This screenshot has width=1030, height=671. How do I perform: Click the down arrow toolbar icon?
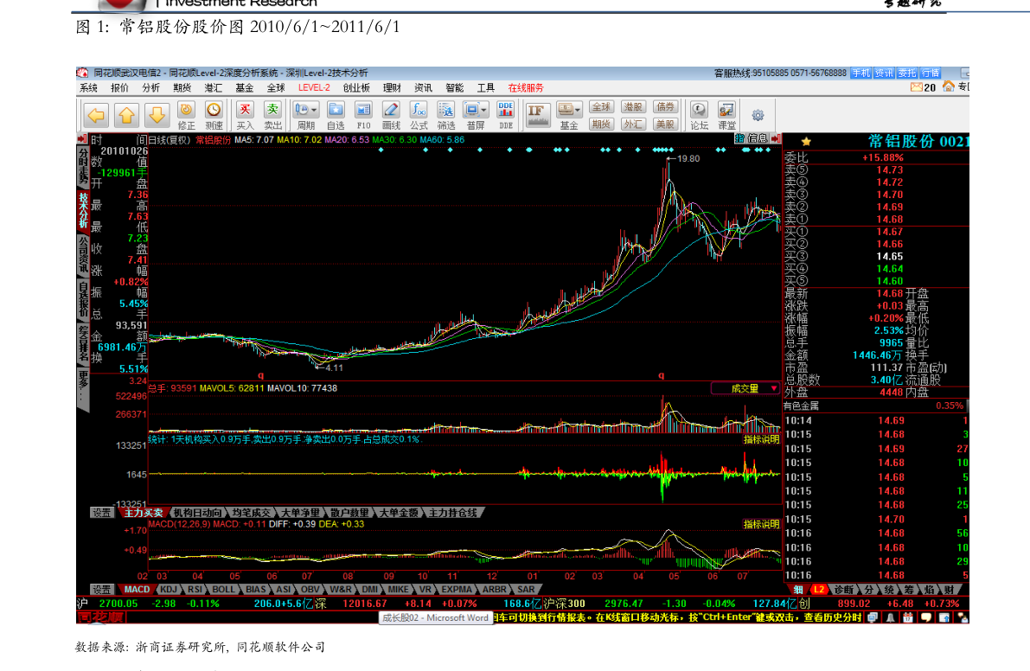click(157, 116)
